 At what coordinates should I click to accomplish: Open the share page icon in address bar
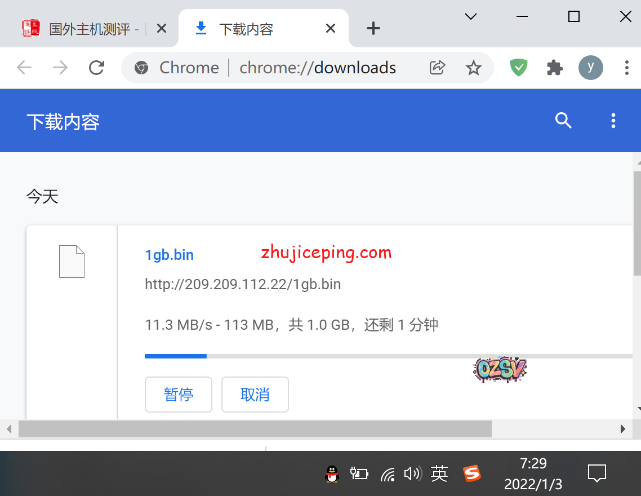coord(437,68)
